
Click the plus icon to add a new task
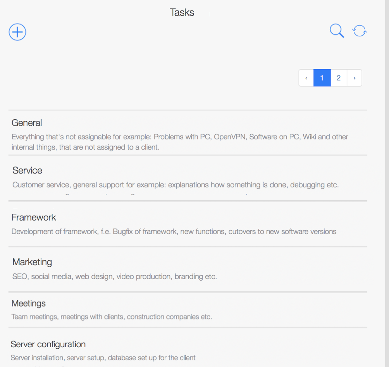click(x=17, y=32)
